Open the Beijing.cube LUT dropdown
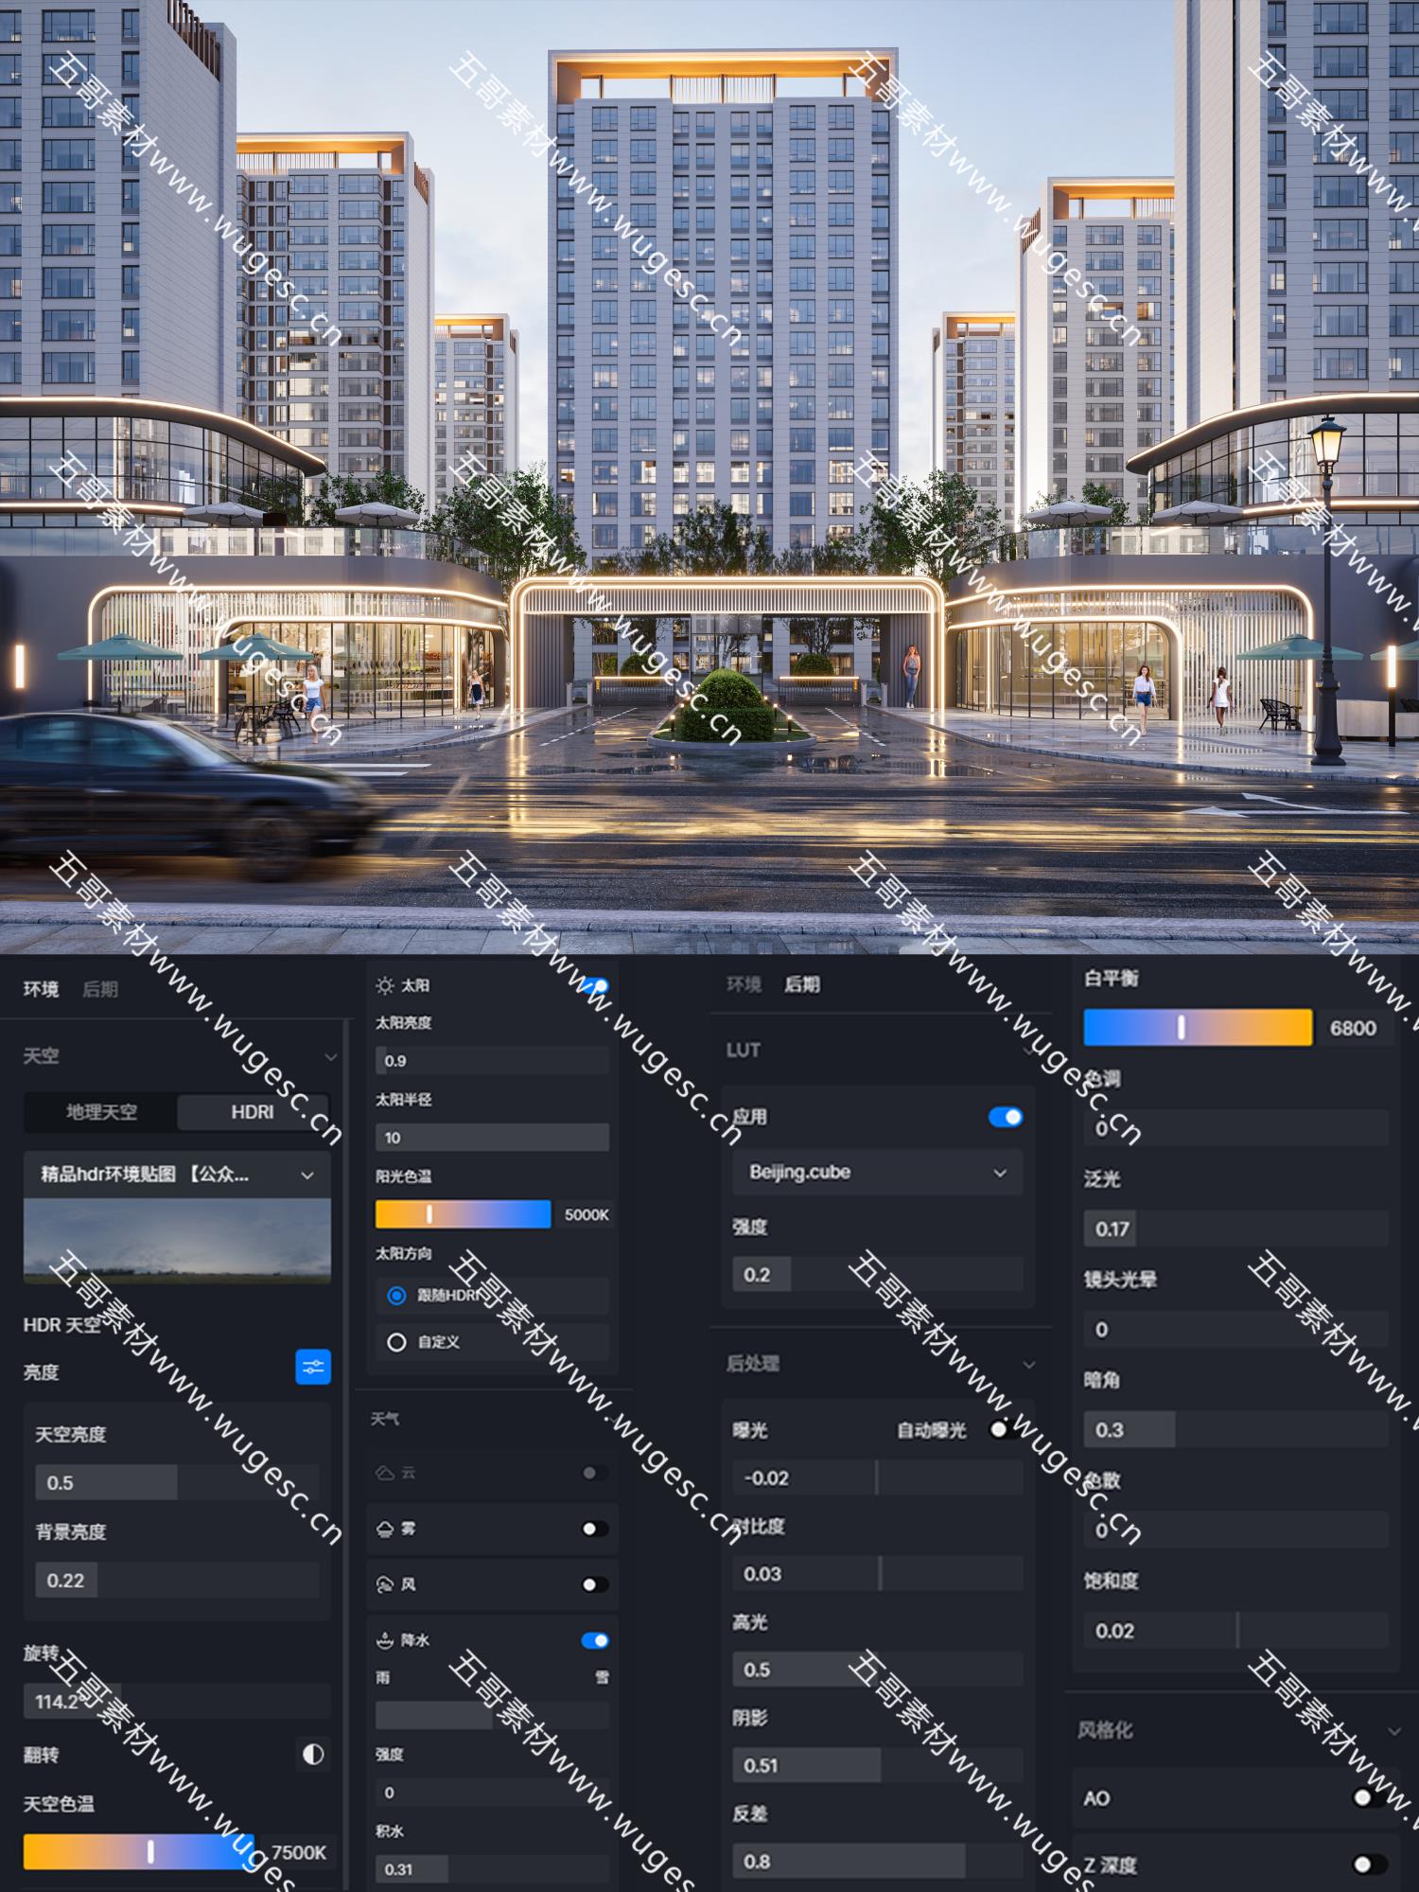The height and width of the screenshot is (1892, 1419). [878, 1173]
